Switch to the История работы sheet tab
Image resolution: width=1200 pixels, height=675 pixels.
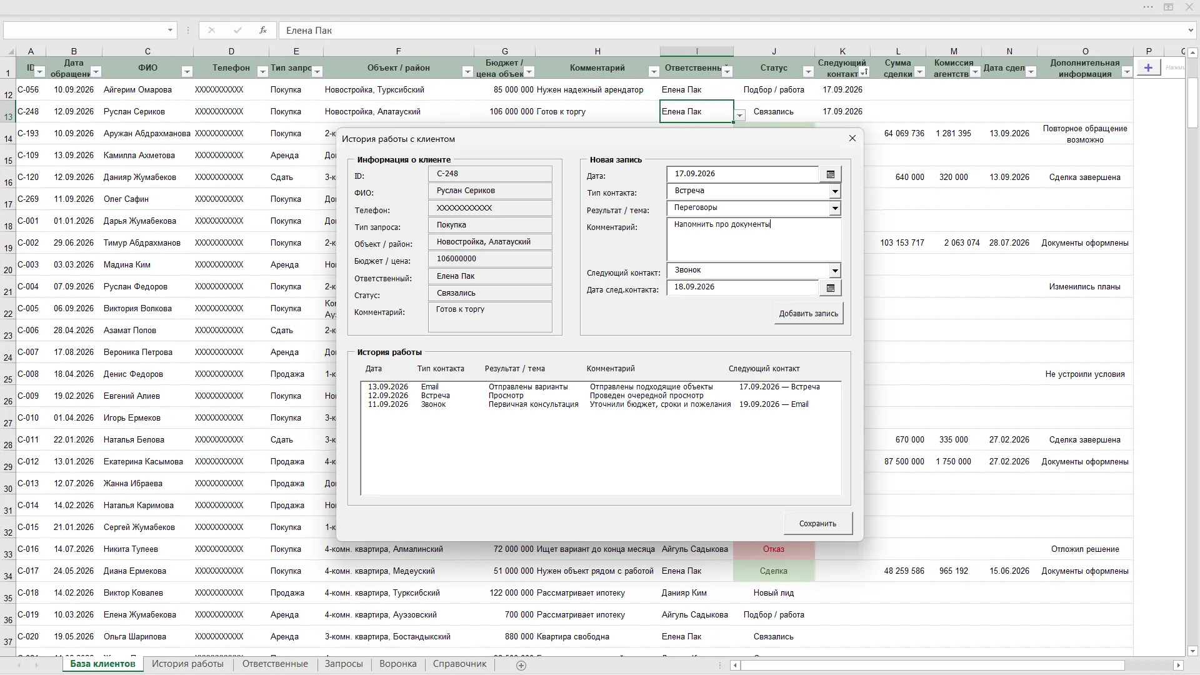[x=187, y=664]
